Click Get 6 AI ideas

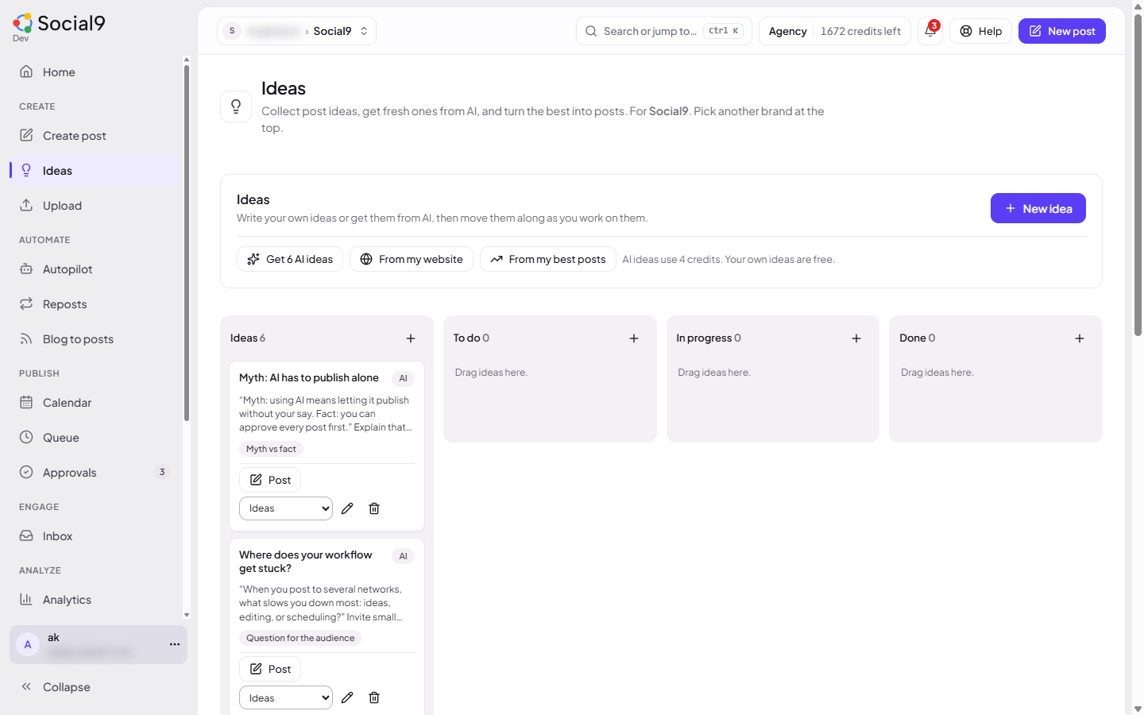(x=290, y=259)
